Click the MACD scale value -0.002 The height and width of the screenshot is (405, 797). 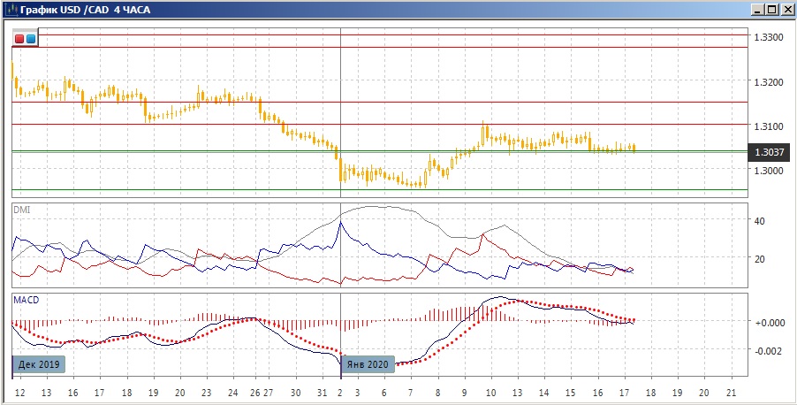click(x=768, y=350)
